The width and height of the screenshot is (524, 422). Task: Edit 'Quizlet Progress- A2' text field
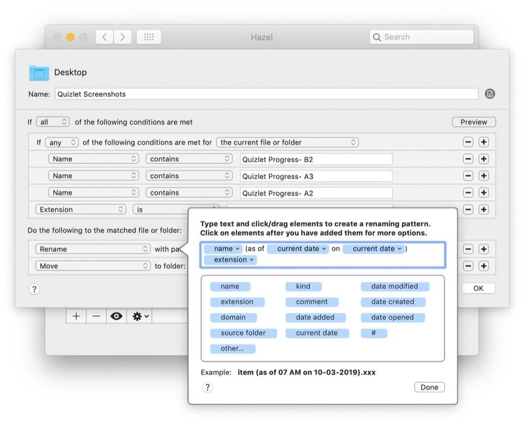click(x=316, y=193)
